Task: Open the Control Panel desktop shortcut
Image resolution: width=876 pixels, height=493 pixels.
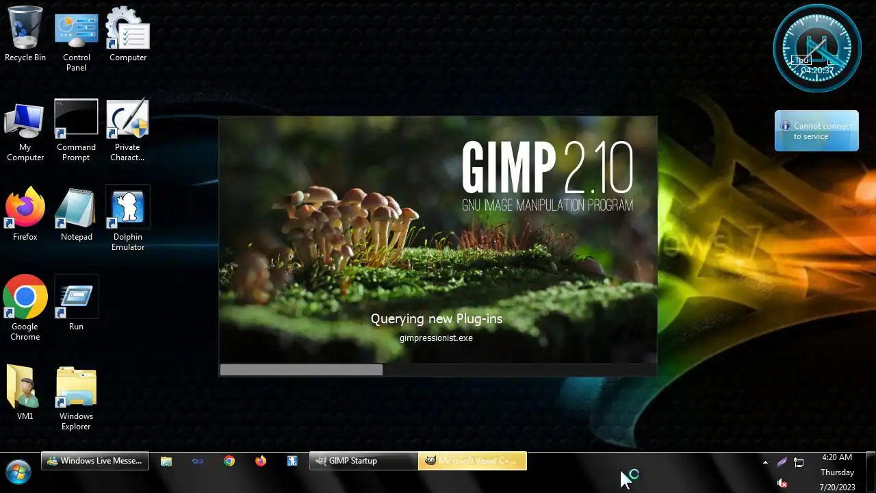Action: click(76, 38)
